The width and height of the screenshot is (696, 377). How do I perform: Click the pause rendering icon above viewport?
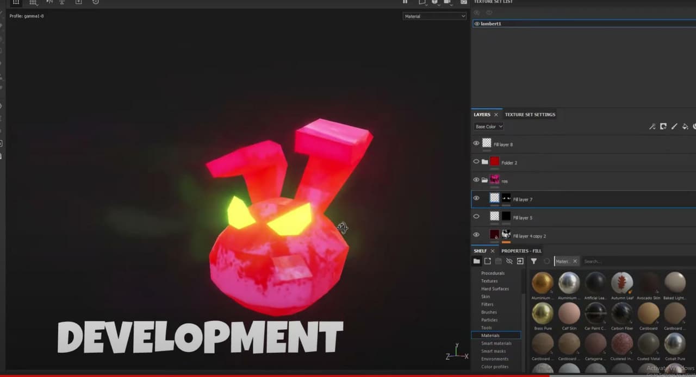click(x=405, y=2)
